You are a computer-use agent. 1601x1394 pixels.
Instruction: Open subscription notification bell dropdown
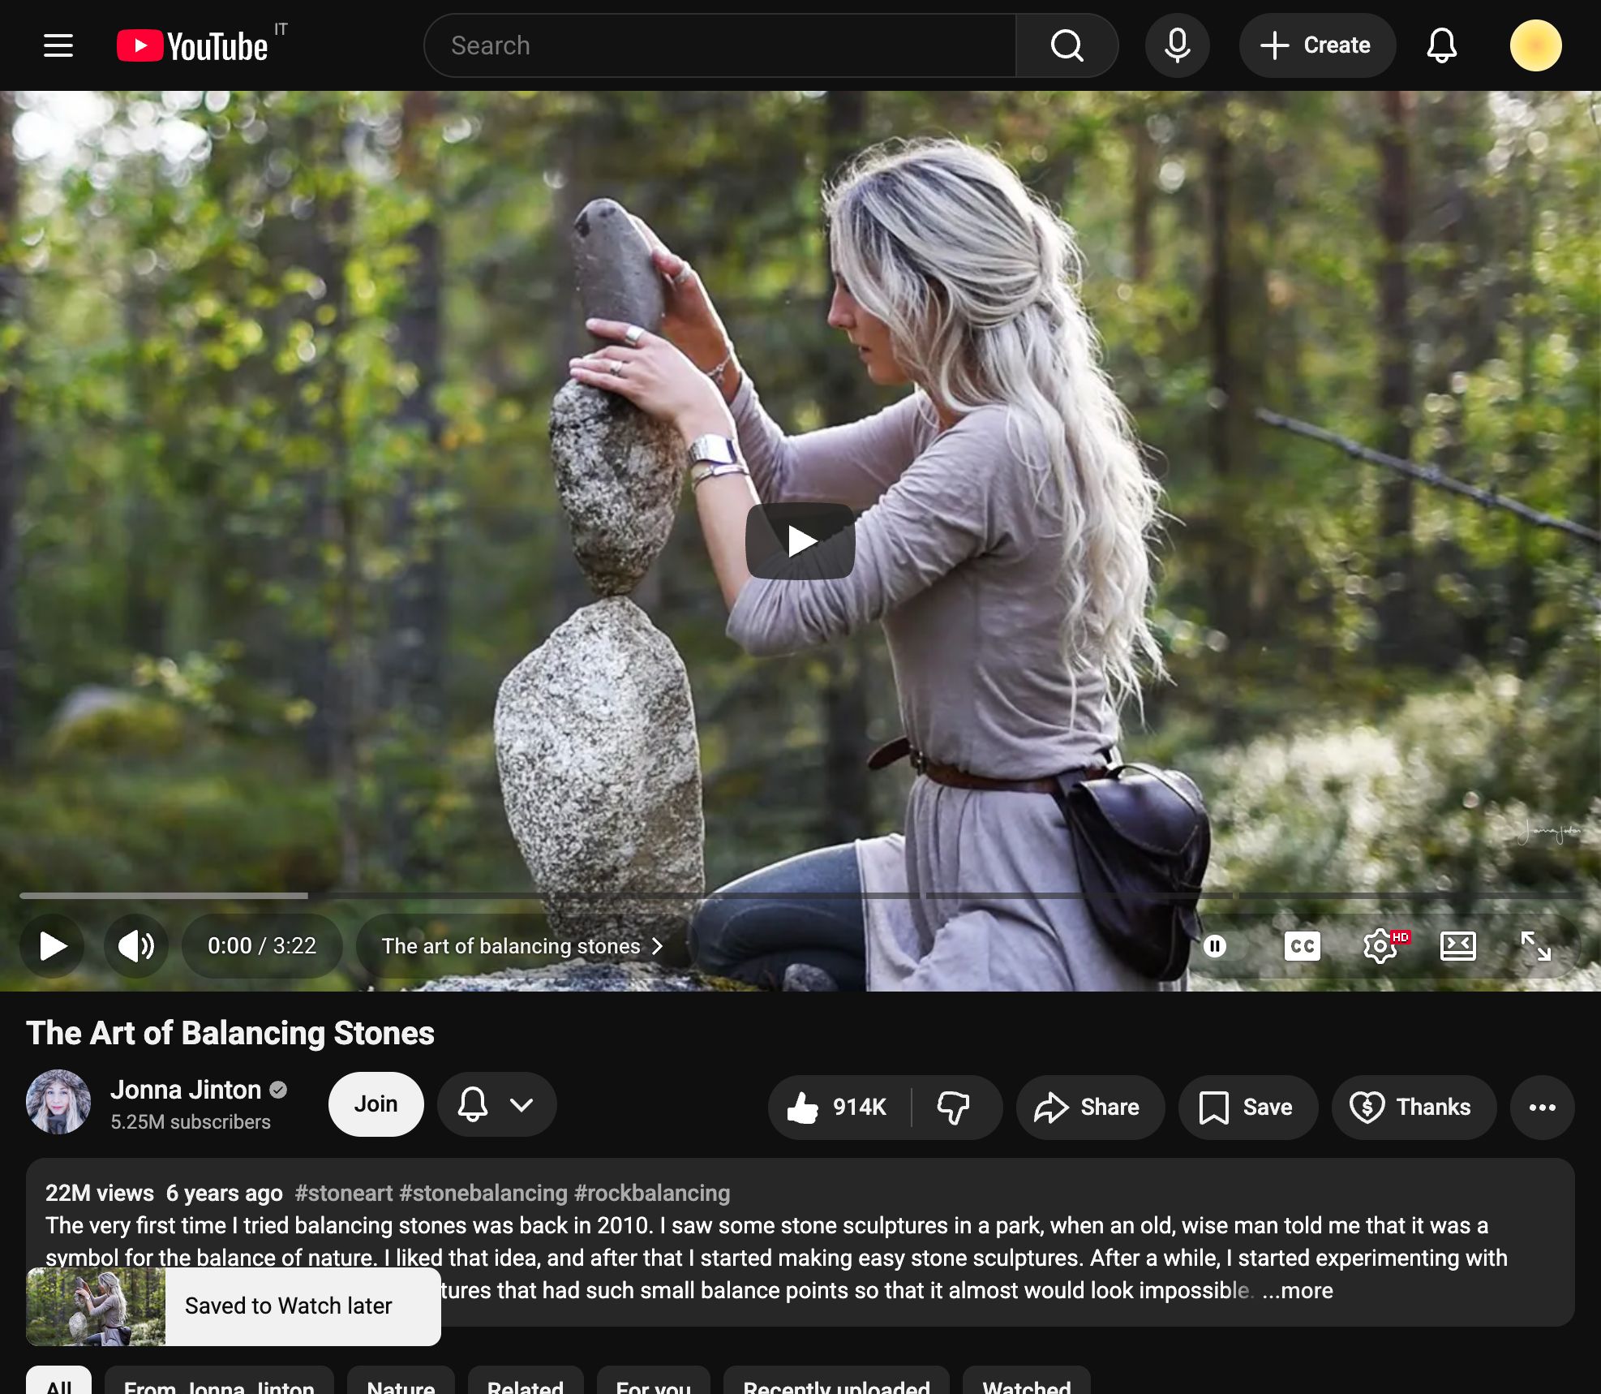click(x=496, y=1104)
